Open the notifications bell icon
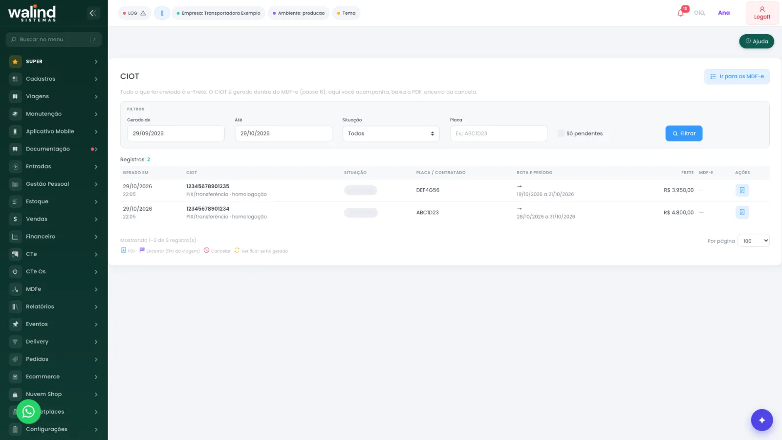 [681, 13]
